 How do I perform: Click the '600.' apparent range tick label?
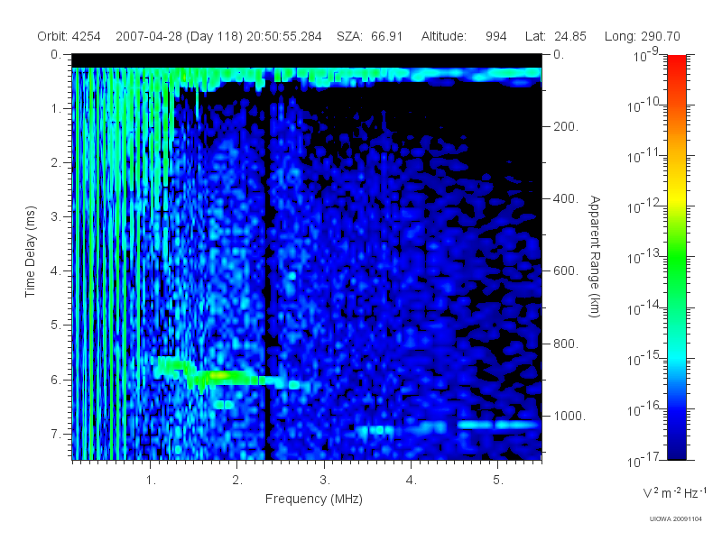click(566, 271)
